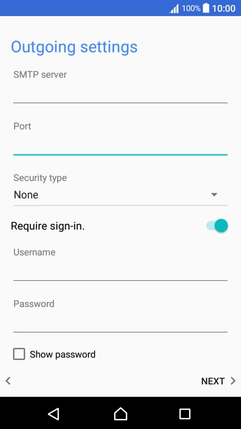The height and width of the screenshot is (429, 241).
Task: Focus the Password input field
Action: (120, 322)
